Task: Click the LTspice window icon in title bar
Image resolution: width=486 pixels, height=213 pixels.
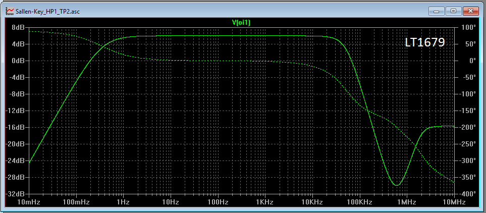Action: click(10, 11)
